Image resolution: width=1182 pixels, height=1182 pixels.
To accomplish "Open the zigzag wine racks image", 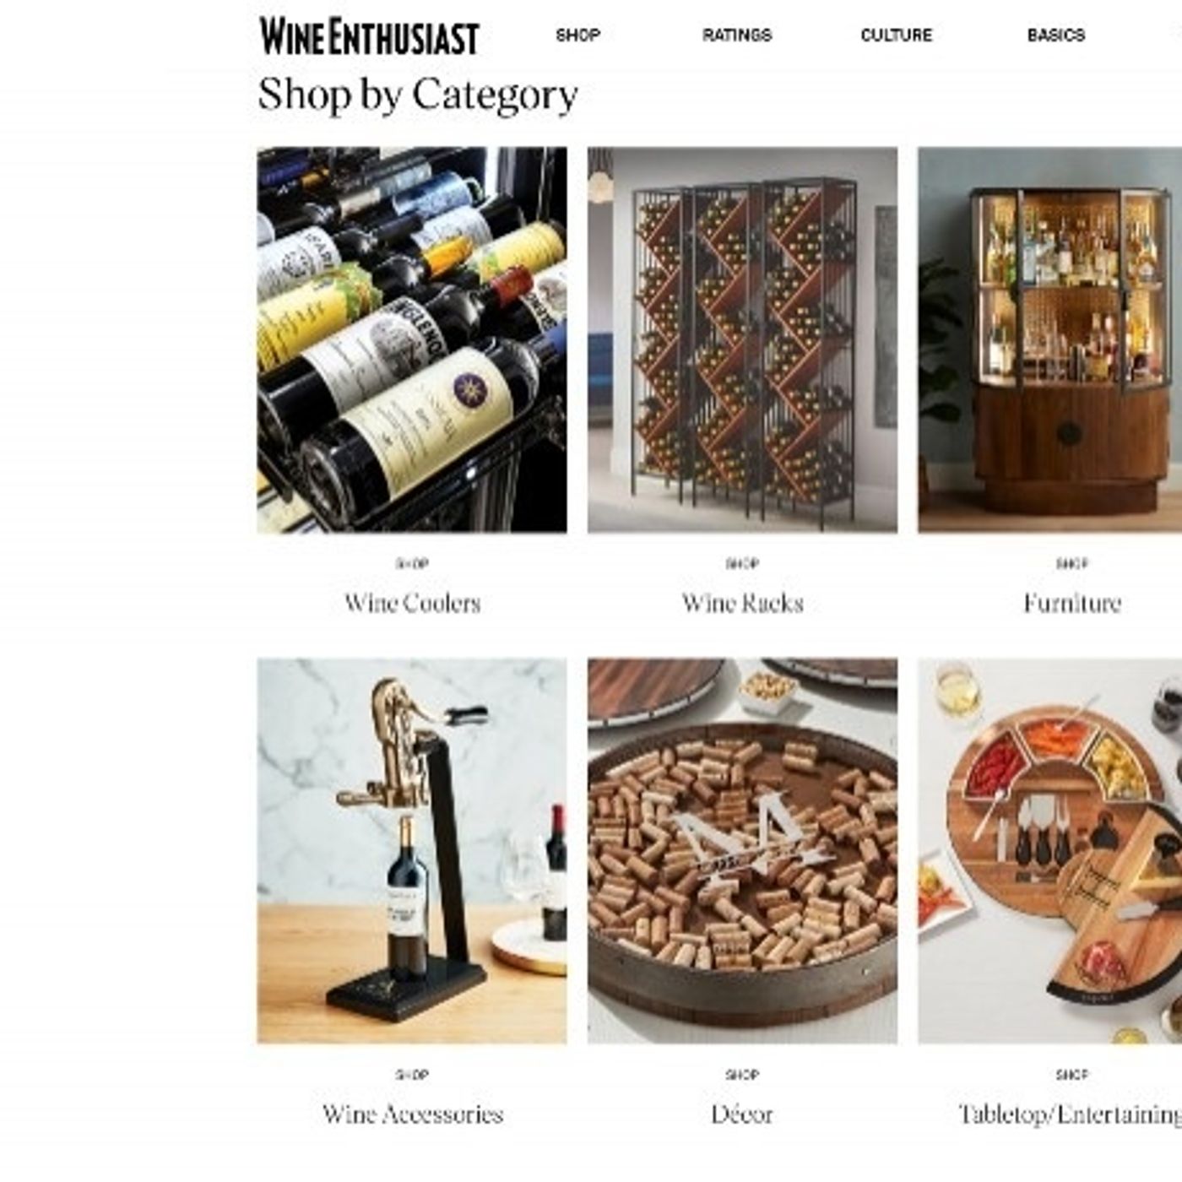I will coord(742,340).
